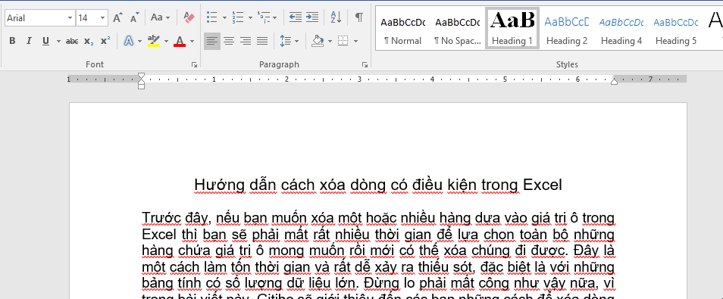The width and height of the screenshot is (723, 299).
Task: Click the Shading paint bucket icon
Action: click(318, 41)
